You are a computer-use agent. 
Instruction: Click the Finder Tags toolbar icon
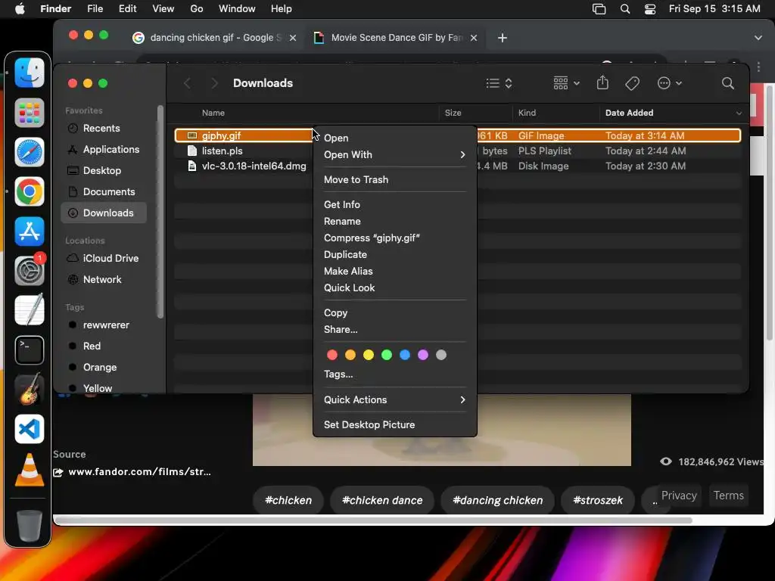click(632, 83)
